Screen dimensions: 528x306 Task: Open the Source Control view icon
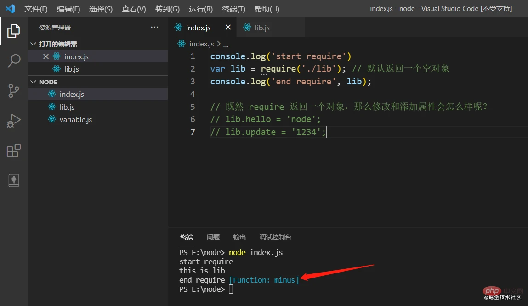[x=13, y=91]
